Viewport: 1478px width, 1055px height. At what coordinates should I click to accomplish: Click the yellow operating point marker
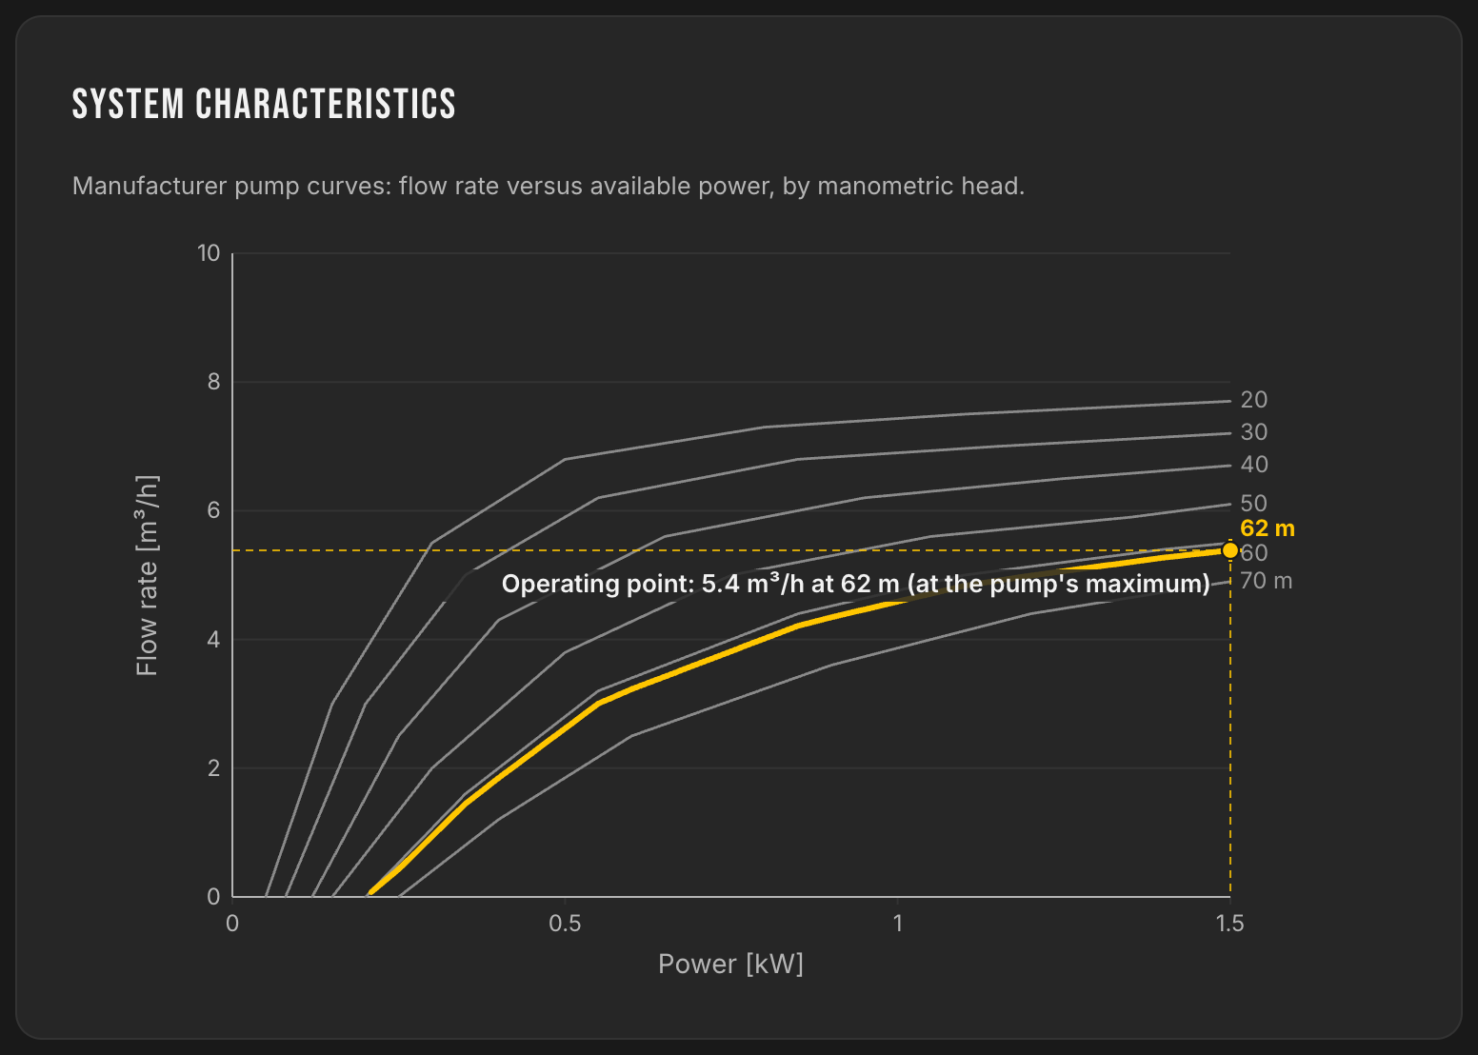[x=1229, y=550]
